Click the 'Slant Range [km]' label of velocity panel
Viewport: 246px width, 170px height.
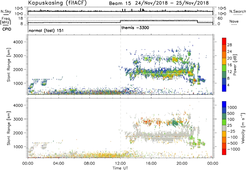9,128
